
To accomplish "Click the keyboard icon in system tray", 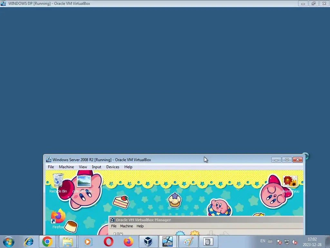I will coord(270,242).
